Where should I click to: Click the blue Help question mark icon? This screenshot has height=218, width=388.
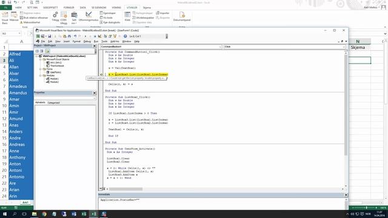(125, 36)
